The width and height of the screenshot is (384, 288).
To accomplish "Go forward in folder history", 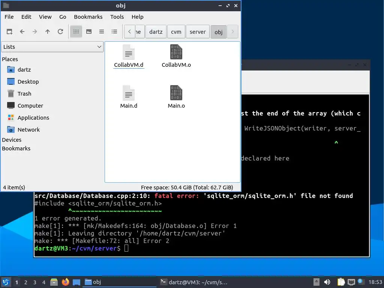I will [35, 31].
